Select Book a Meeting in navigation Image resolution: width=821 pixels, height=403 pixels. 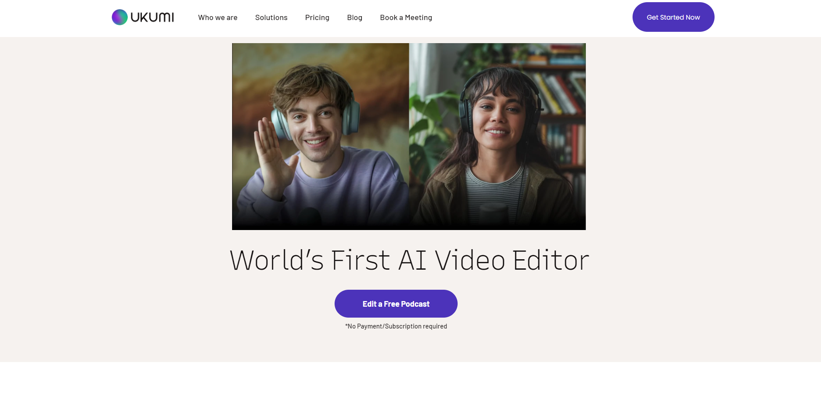click(x=406, y=17)
